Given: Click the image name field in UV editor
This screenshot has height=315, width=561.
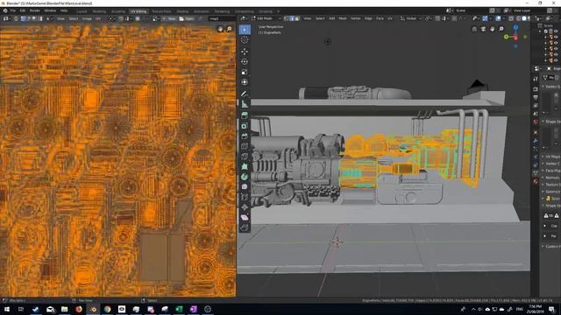Looking at the screenshot, I should pyautogui.click(x=222, y=18).
